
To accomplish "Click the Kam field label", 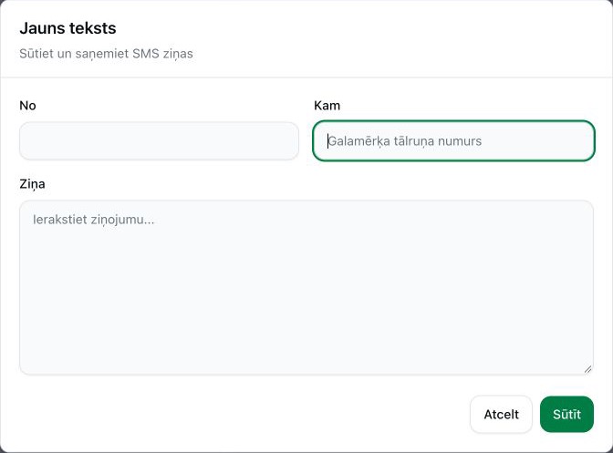I will click(x=327, y=106).
